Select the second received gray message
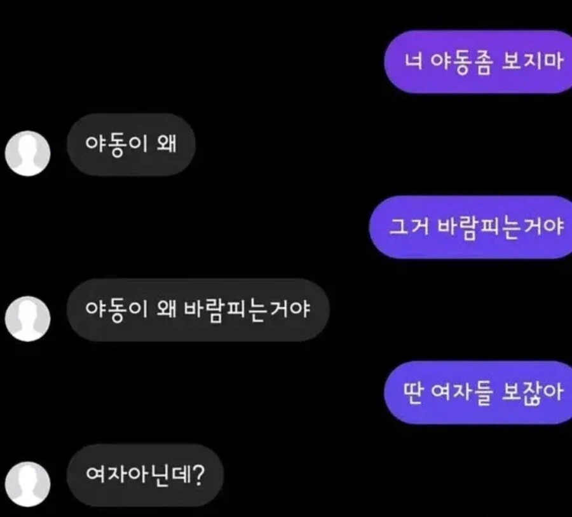The width and height of the screenshot is (572, 517). pyautogui.click(x=198, y=310)
